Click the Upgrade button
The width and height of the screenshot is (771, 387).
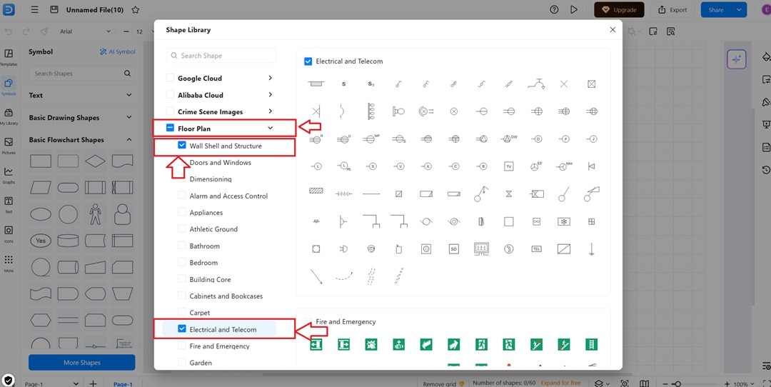[x=620, y=10]
